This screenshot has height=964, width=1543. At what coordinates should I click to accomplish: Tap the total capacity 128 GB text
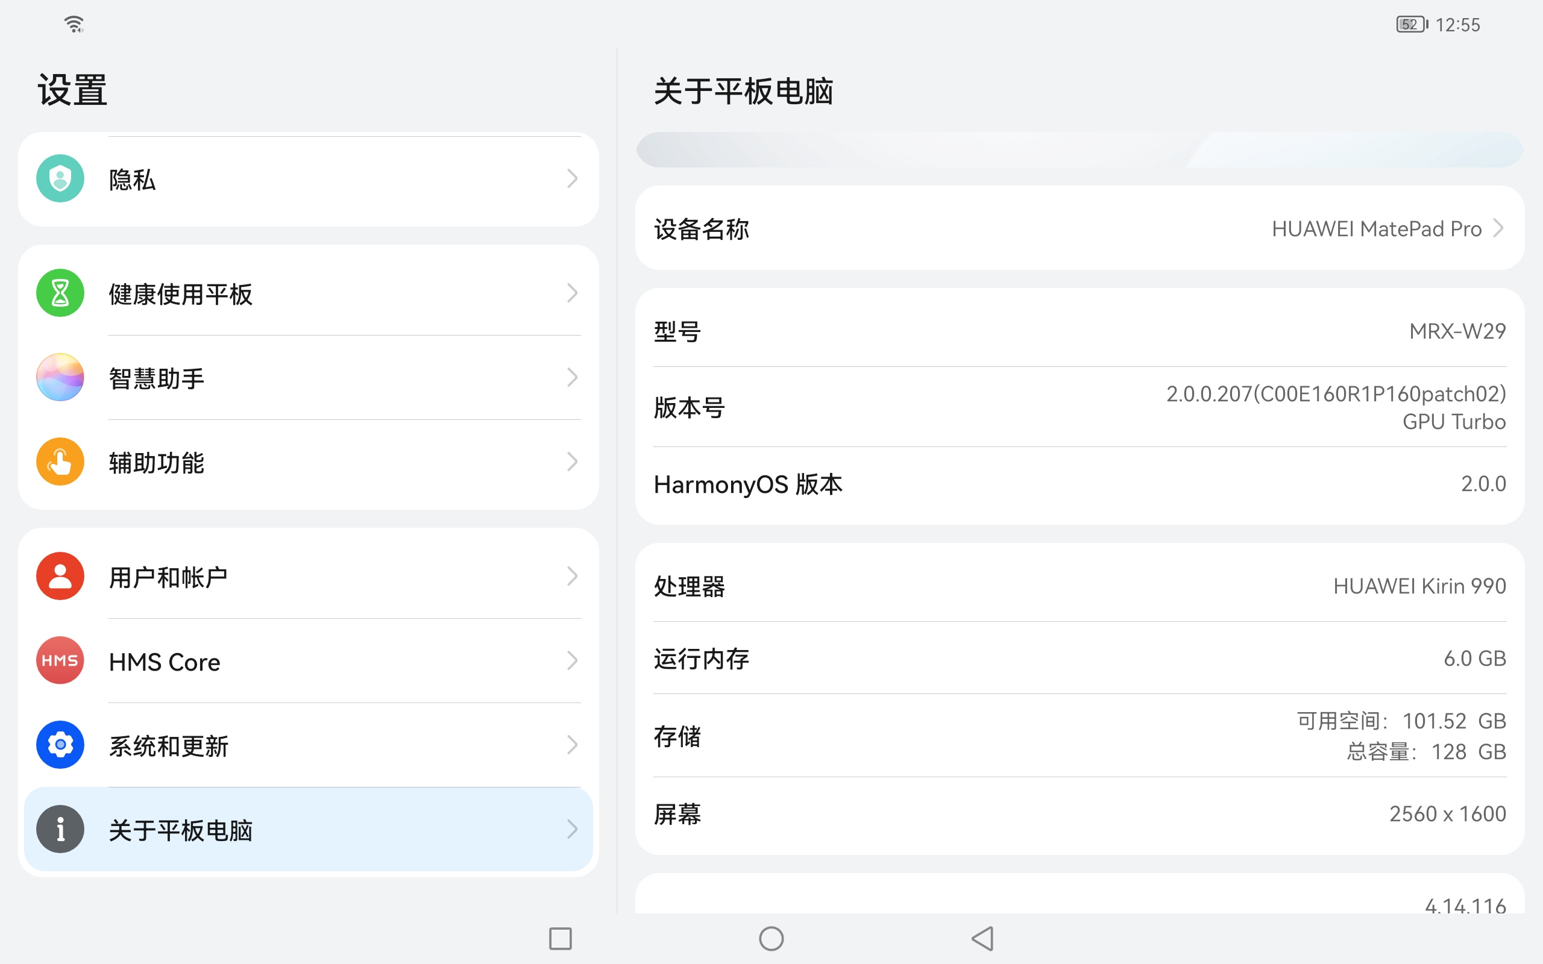(1426, 752)
